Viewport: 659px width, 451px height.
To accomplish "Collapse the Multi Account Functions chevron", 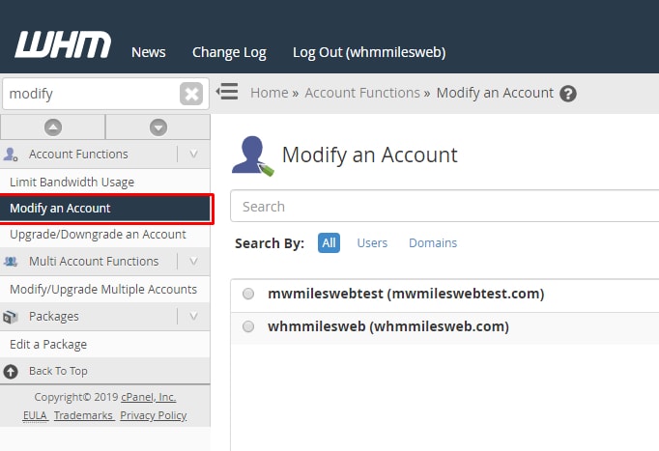I will tap(193, 261).
